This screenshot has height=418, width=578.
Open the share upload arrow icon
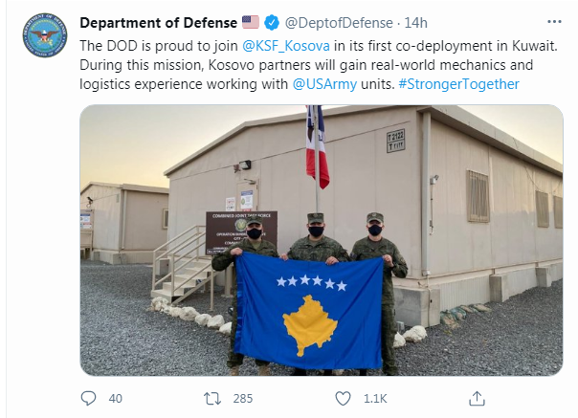[477, 399]
